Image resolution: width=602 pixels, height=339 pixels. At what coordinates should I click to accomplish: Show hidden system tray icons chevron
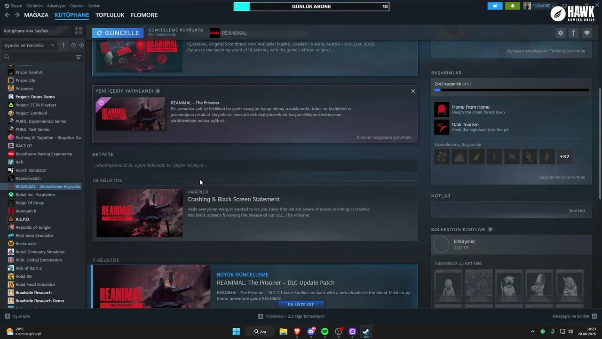[x=532, y=331]
